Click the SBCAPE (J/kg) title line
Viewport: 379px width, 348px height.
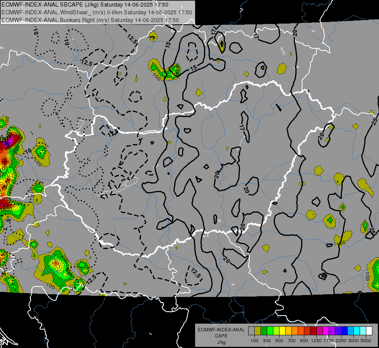pos(85,5)
